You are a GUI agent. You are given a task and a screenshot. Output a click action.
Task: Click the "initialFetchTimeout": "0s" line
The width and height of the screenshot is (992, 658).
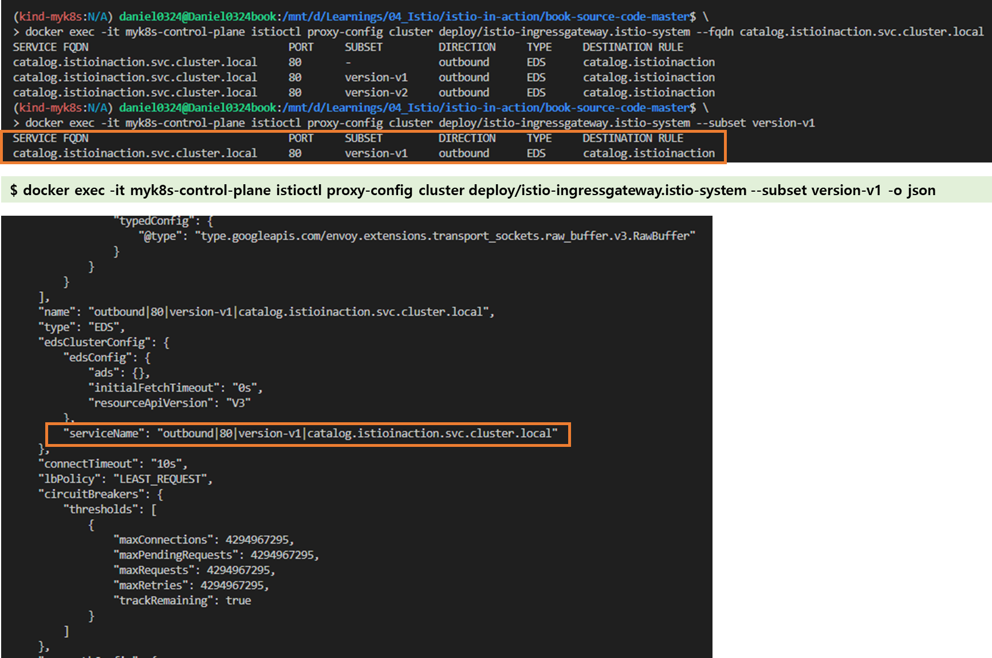coord(175,388)
